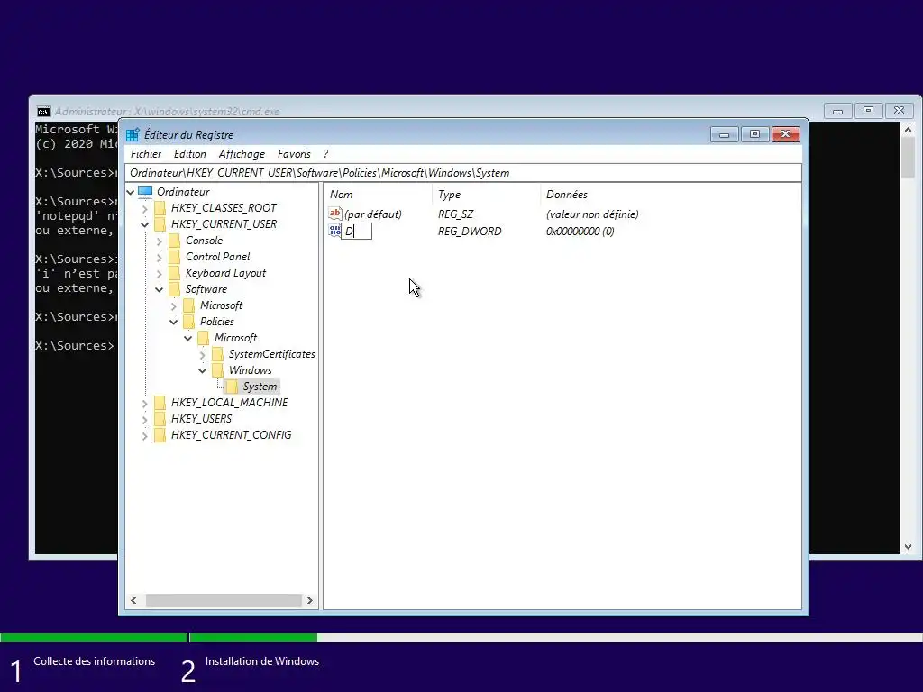Collapse the Software key

click(159, 289)
